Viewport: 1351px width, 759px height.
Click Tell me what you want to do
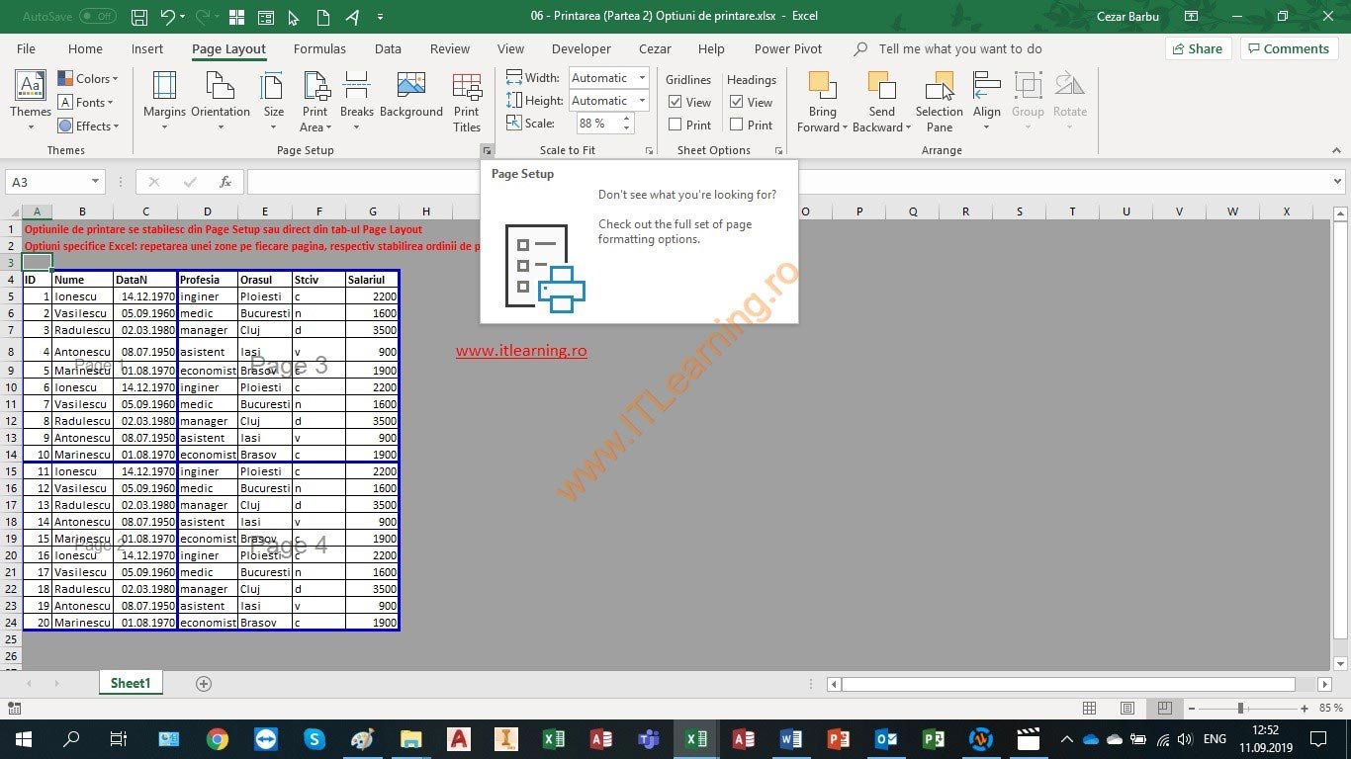point(959,48)
